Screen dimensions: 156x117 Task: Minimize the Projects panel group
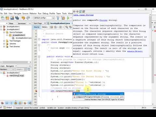pyautogui.click(x=30, y=23)
